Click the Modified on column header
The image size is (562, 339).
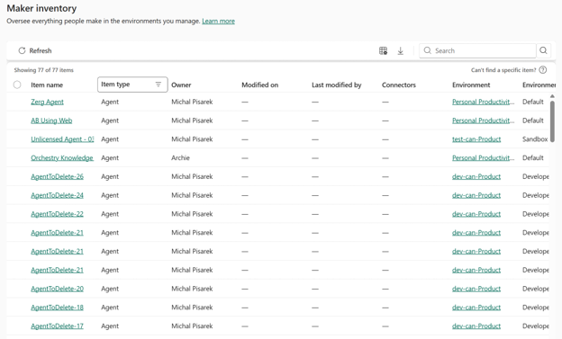pyautogui.click(x=260, y=85)
